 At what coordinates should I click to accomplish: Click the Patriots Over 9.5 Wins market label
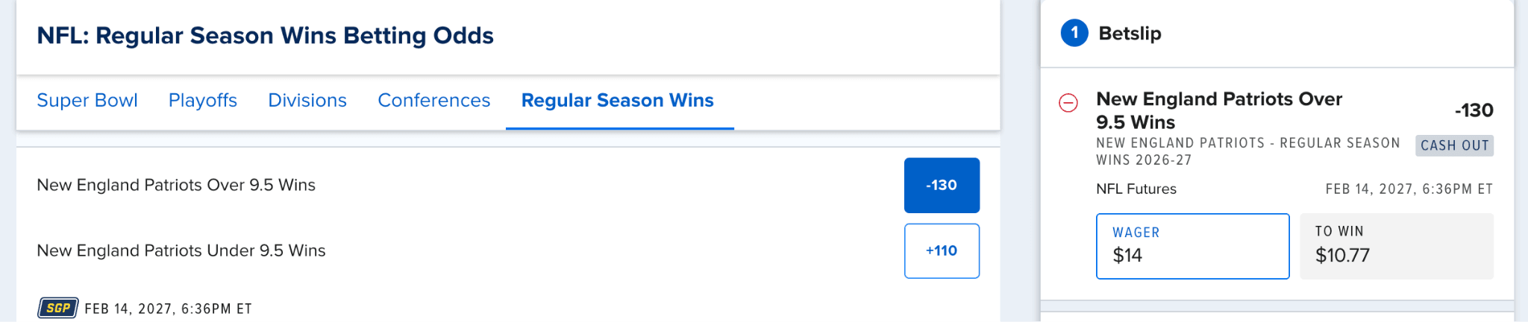click(176, 185)
